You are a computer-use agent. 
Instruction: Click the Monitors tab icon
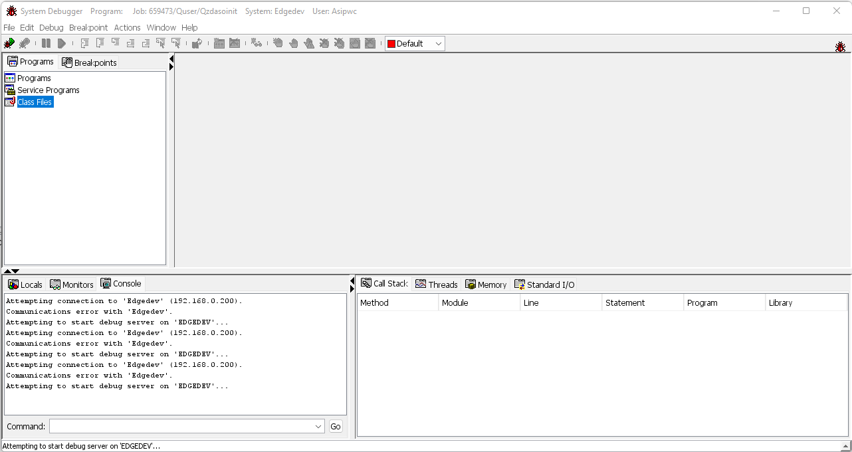pos(55,284)
